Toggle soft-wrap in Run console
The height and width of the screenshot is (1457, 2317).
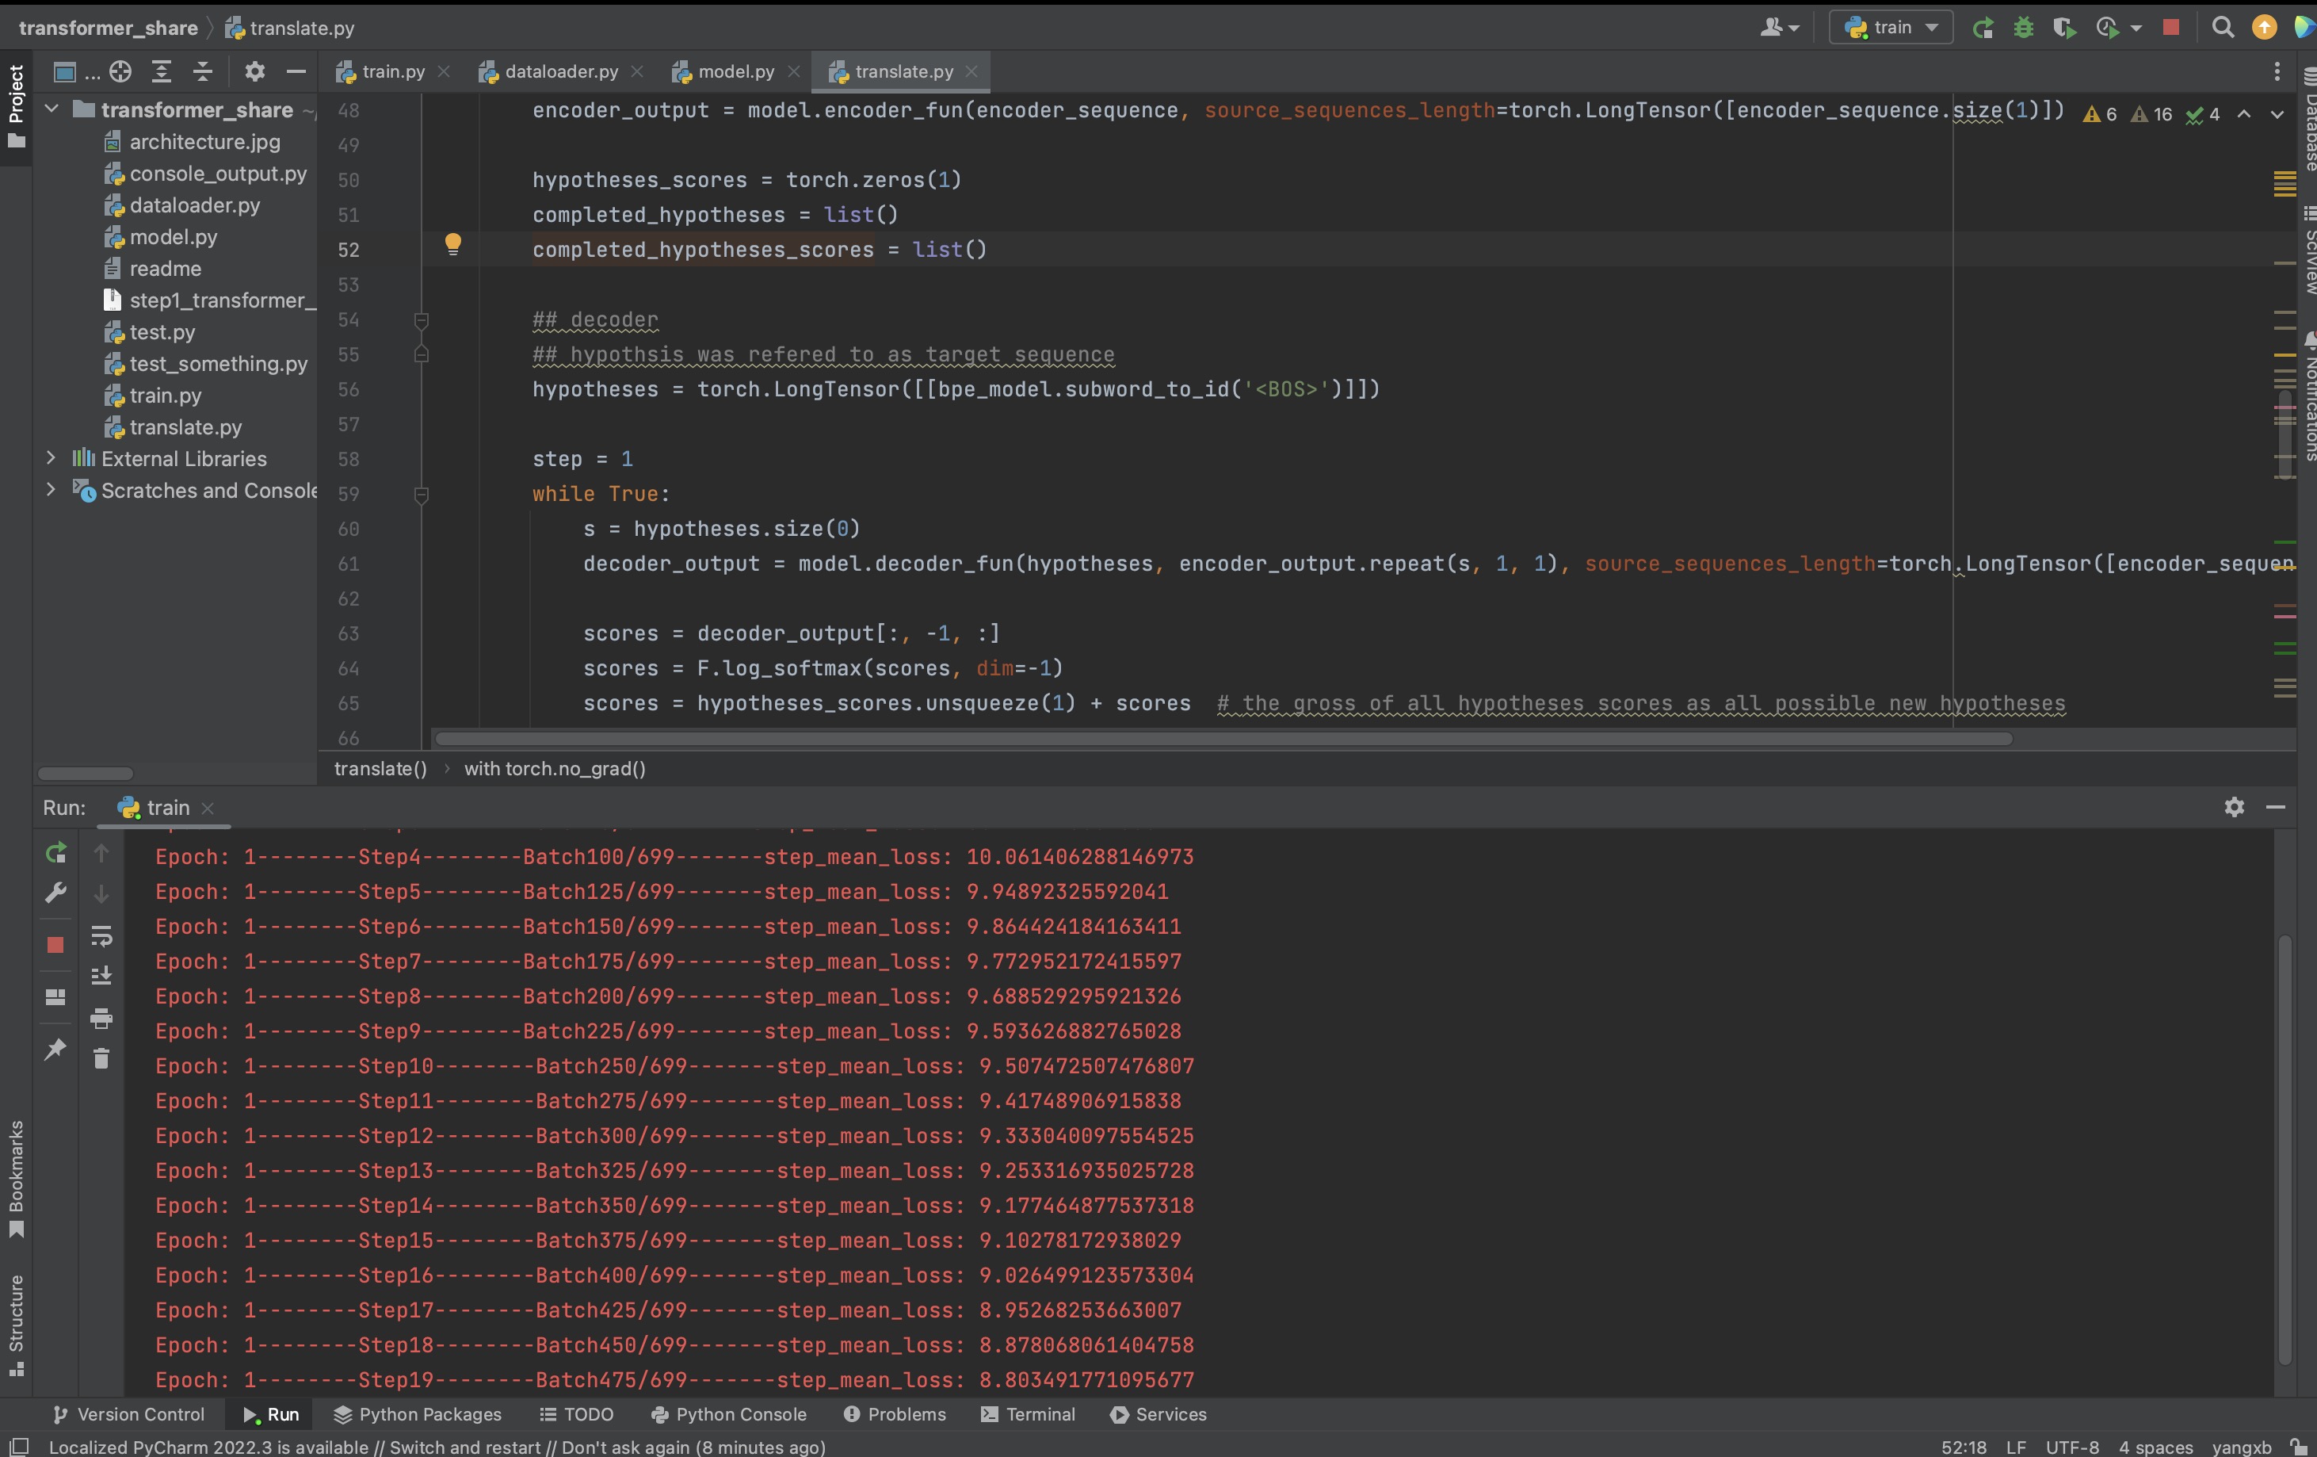coord(101,936)
